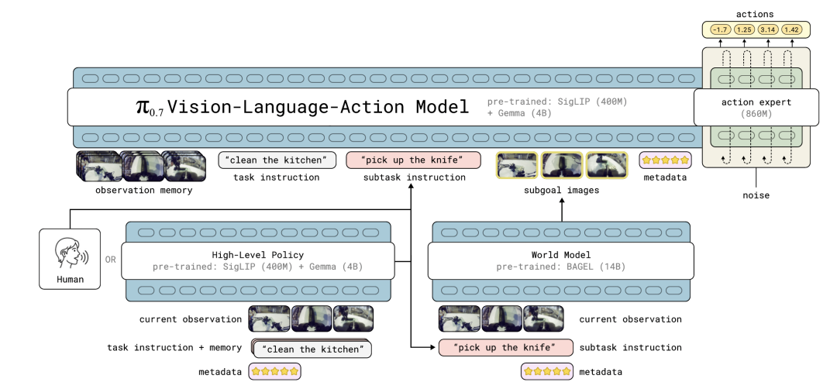
Task: Click the top "pick up the knife" subtask box
Action: 413,160
